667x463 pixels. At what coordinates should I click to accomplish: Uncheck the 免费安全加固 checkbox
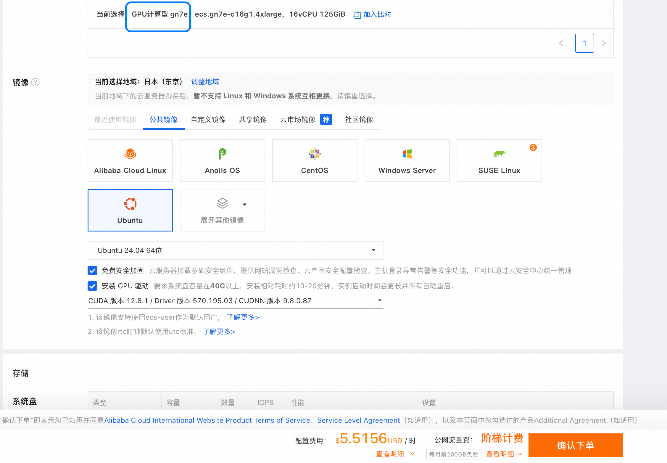tap(92, 271)
